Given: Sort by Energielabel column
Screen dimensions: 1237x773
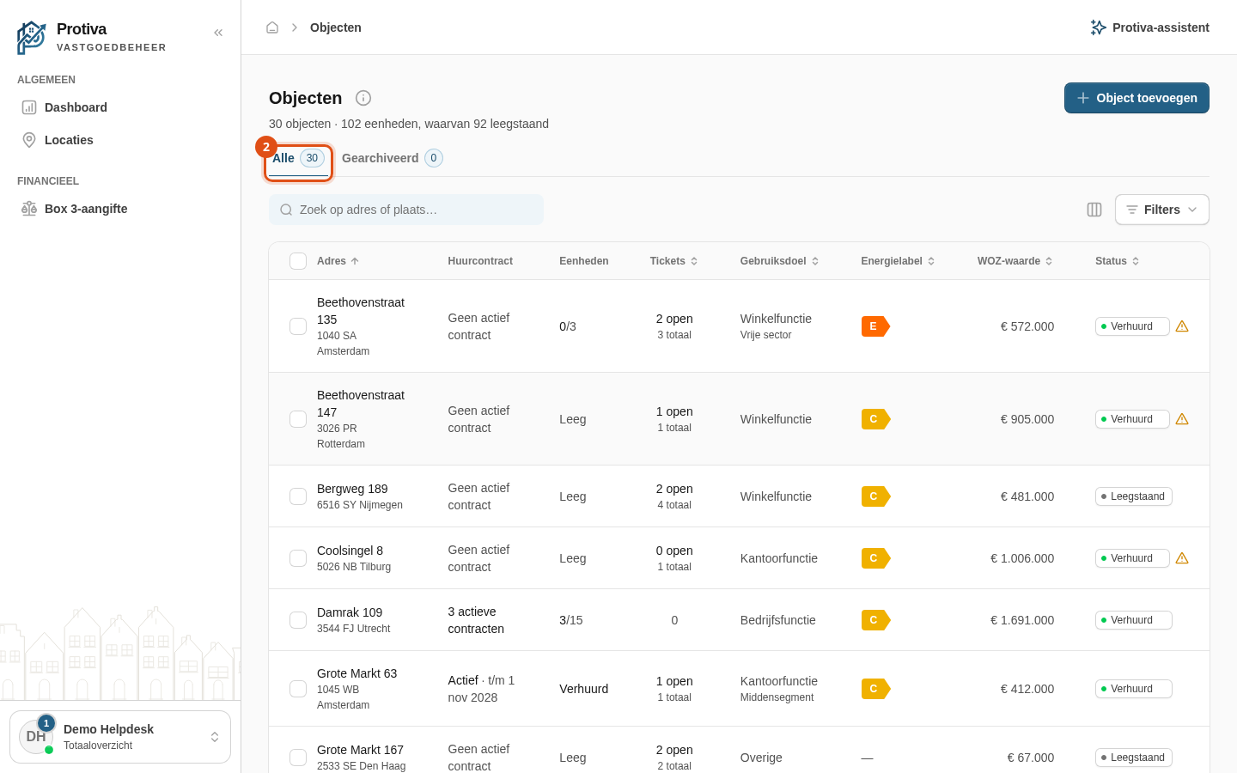Looking at the screenshot, I should tap(898, 261).
